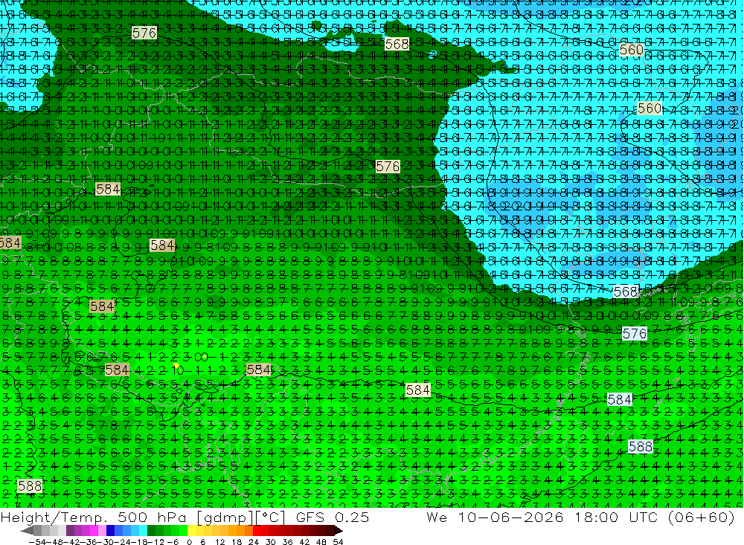This screenshot has width=744, height=545.
Task: Click the '[°C]' unit label
Action: (270, 517)
